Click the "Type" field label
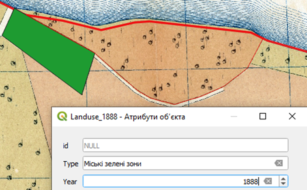The width and height of the screenshot is (307, 190). pyautogui.click(x=71, y=163)
